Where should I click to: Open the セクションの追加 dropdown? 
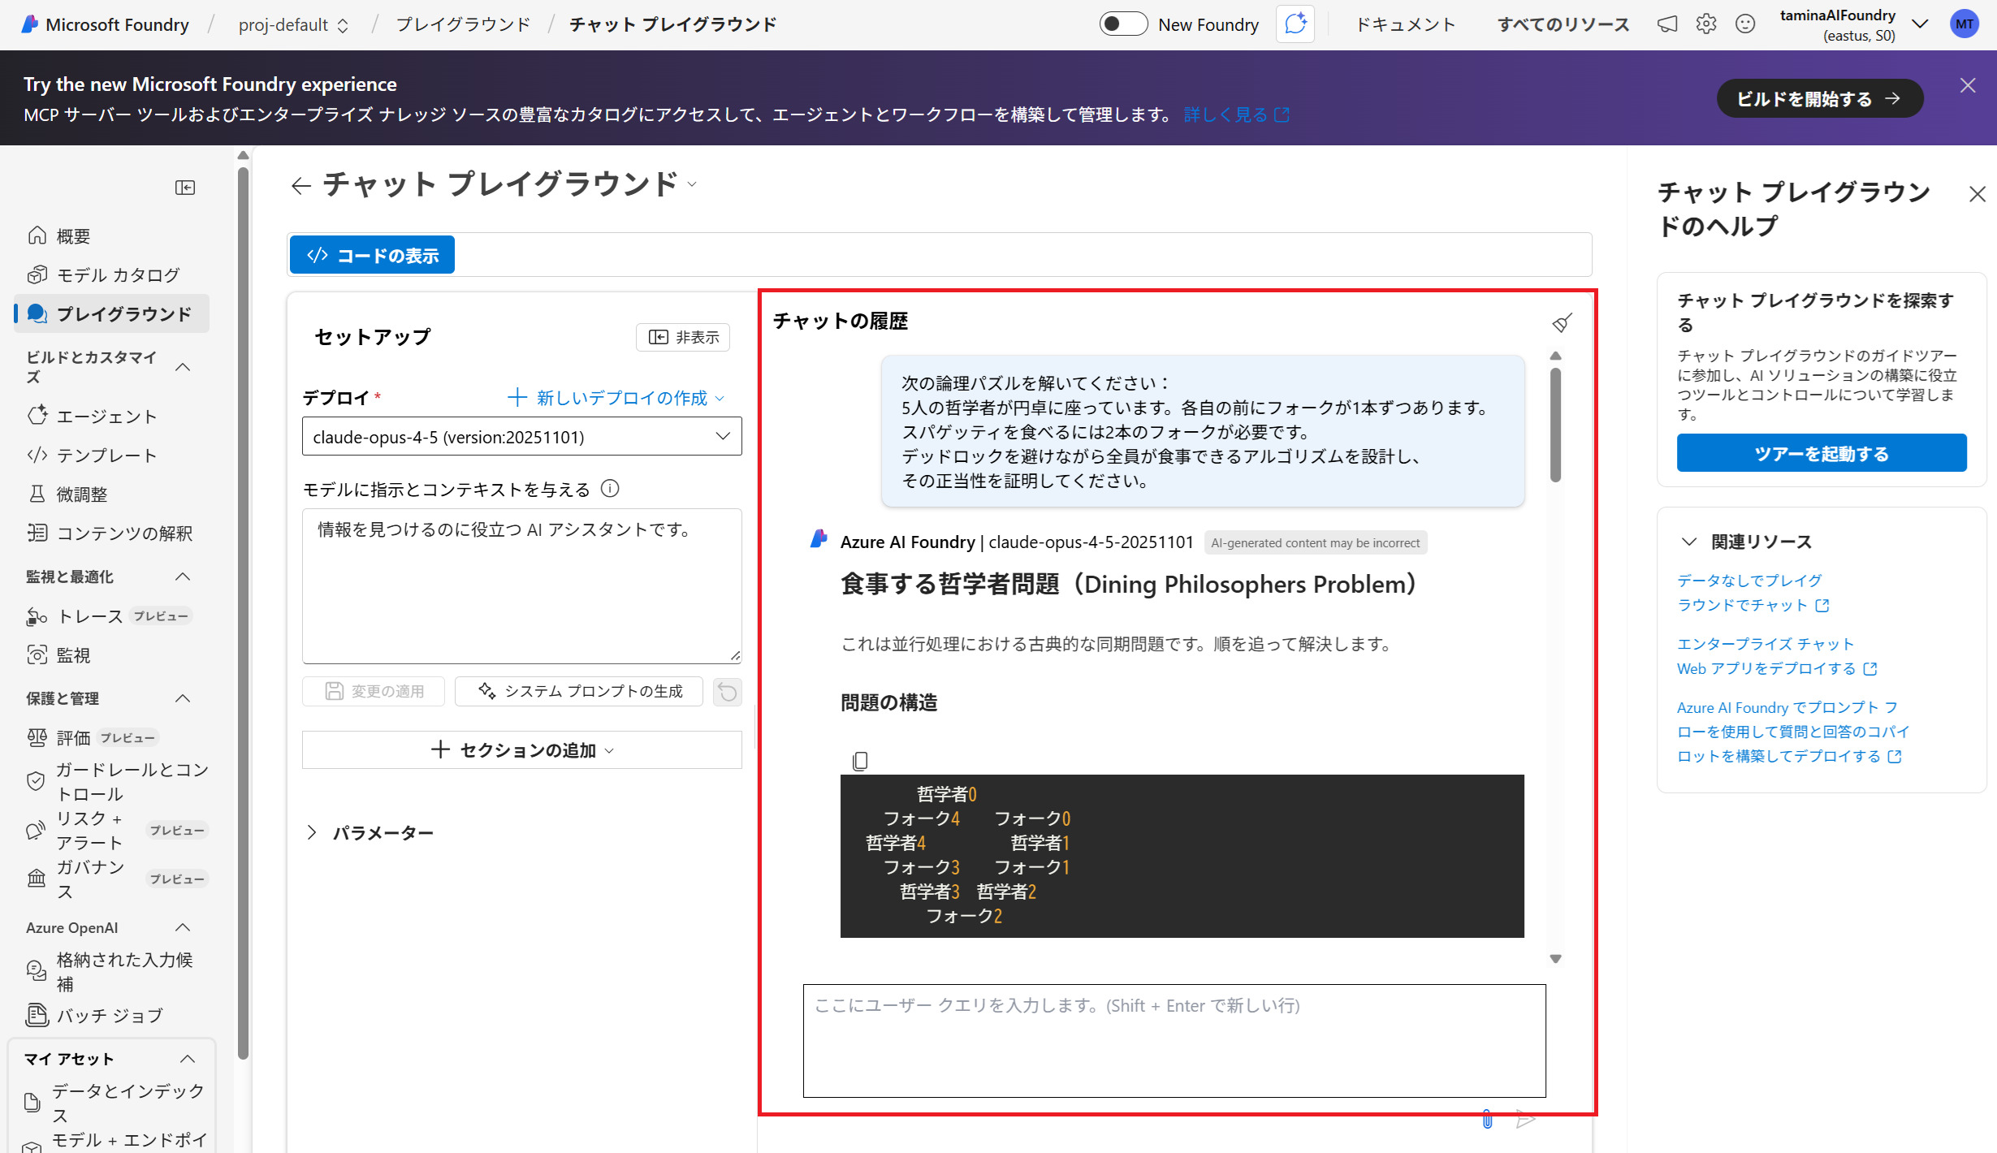521,750
